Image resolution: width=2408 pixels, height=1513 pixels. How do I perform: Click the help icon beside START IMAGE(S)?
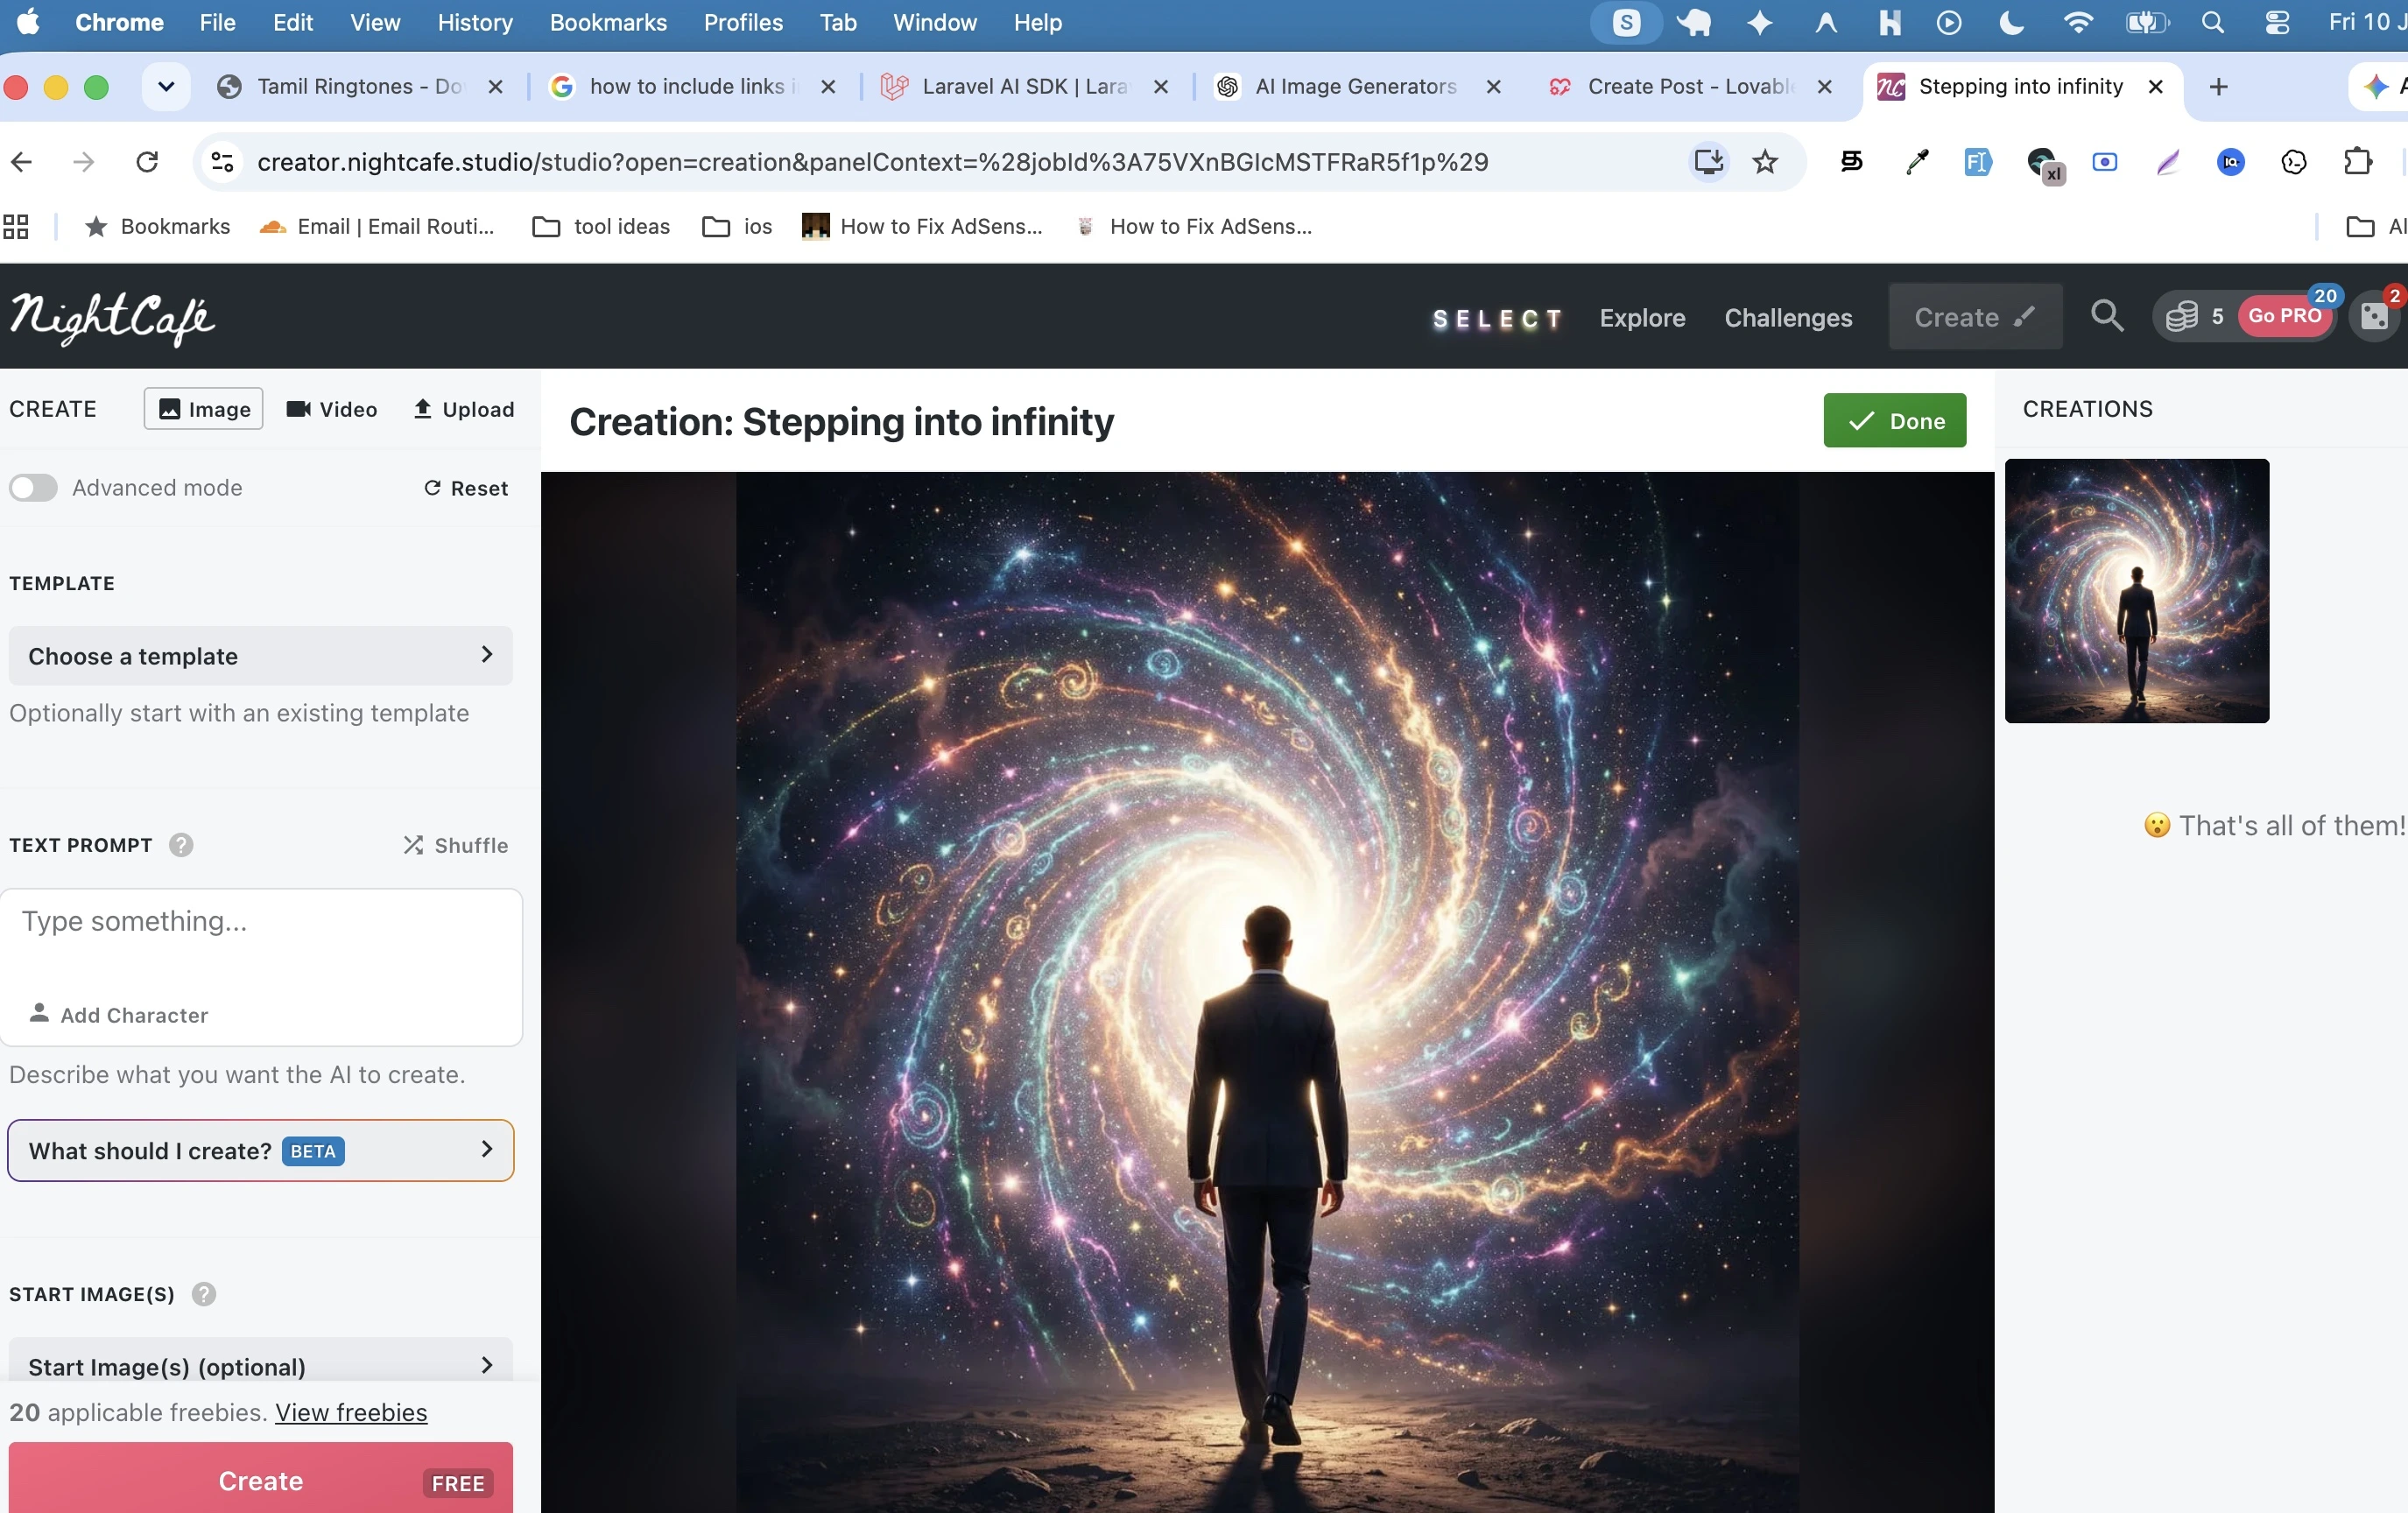[204, 1294]
